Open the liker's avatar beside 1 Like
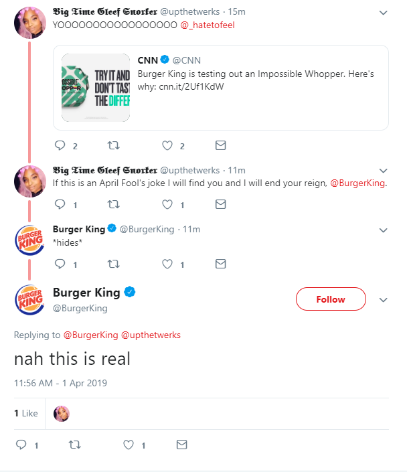Viewport: 407px width, 472px height. (x=62, y=413)
